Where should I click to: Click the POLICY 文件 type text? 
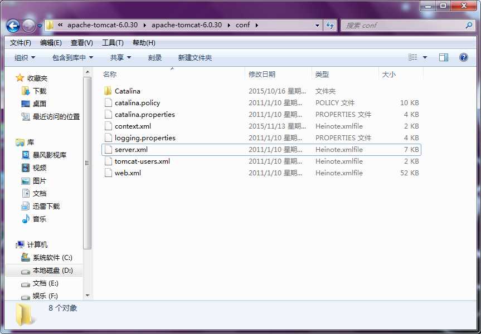(x=334, y=102)
